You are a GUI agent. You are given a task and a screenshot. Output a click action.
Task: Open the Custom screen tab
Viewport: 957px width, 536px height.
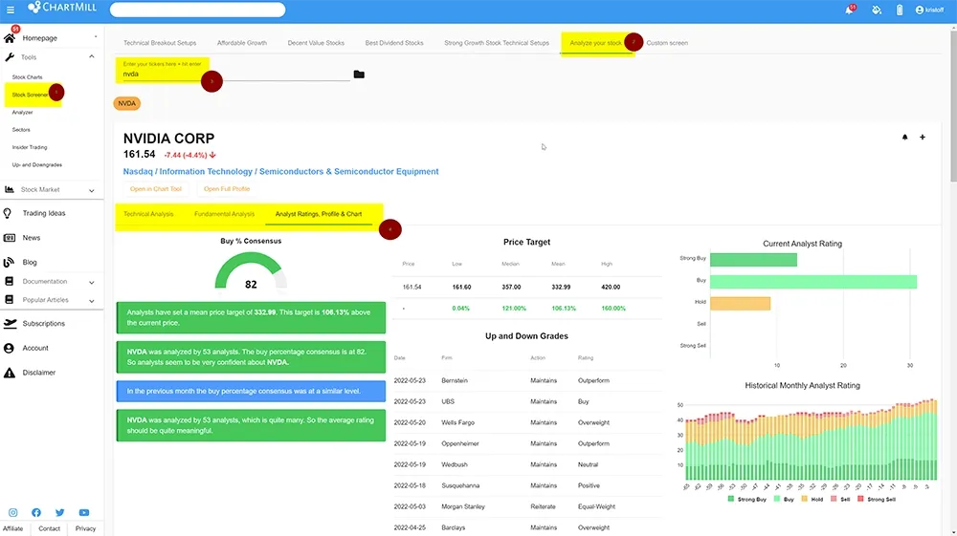pos(666,43)
